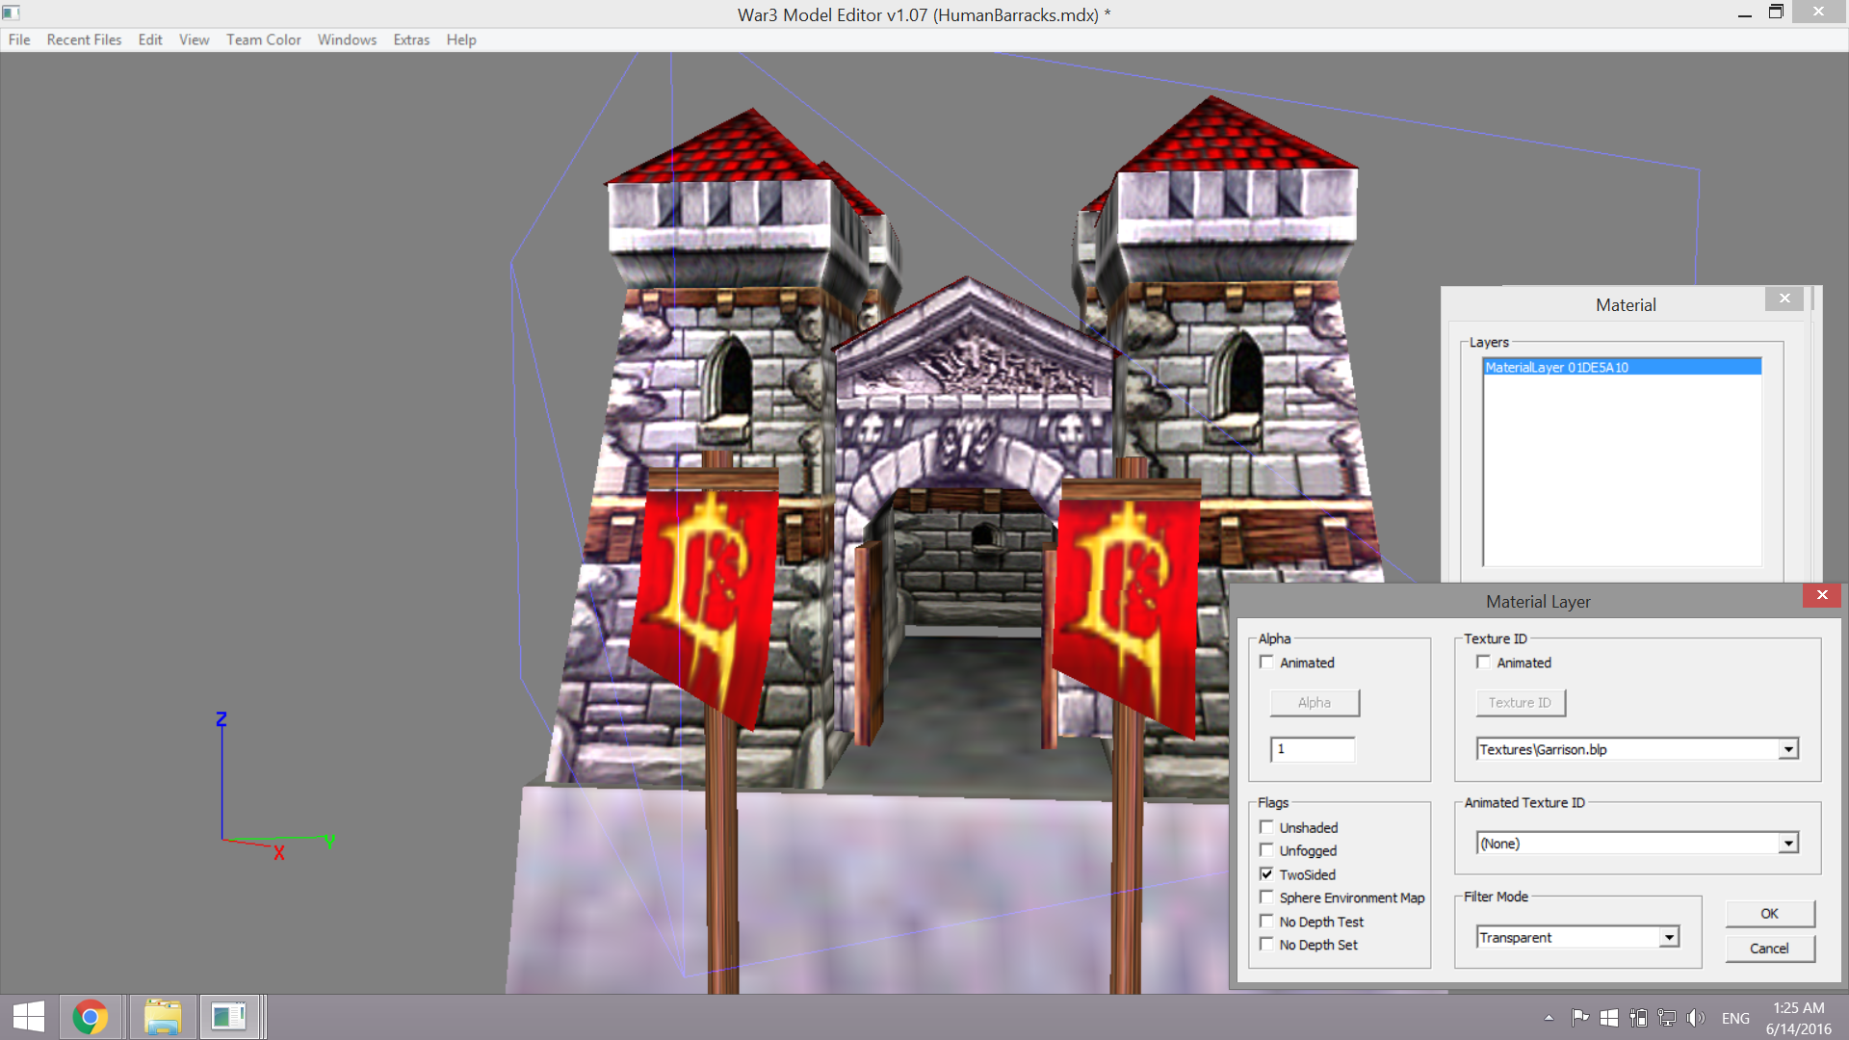
Task: Confirm Material Layer with OK
Action: pyautogui.click(x=1770, y=914)
